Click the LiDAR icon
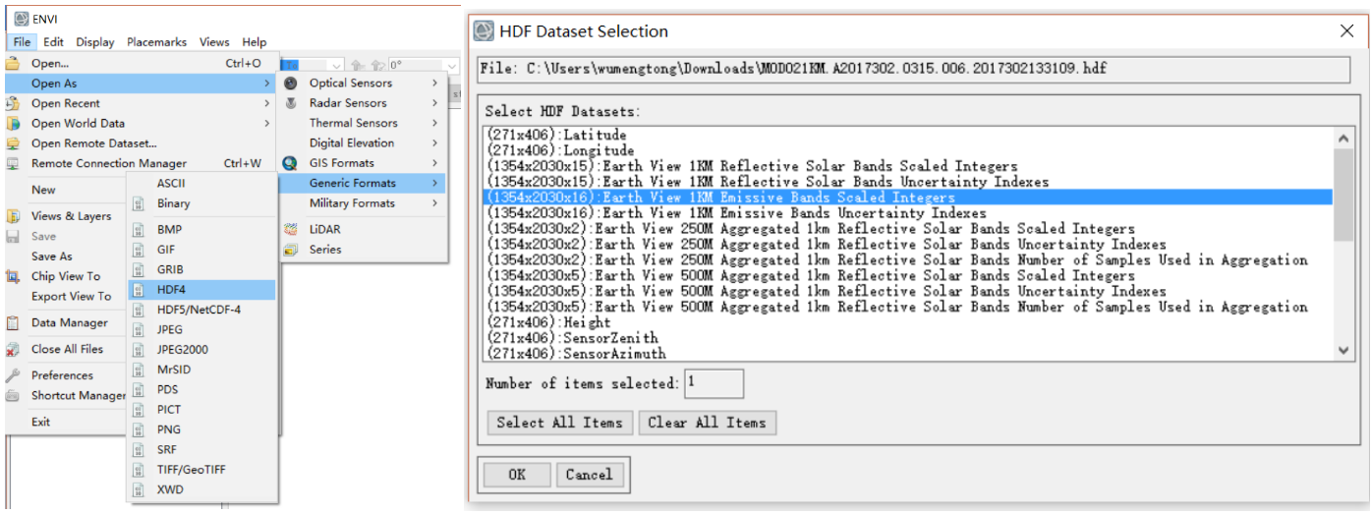The width and height of the screenshot is (1372, 514). (290, 229)
